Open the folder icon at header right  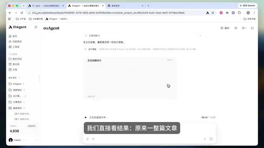(252, 28)
